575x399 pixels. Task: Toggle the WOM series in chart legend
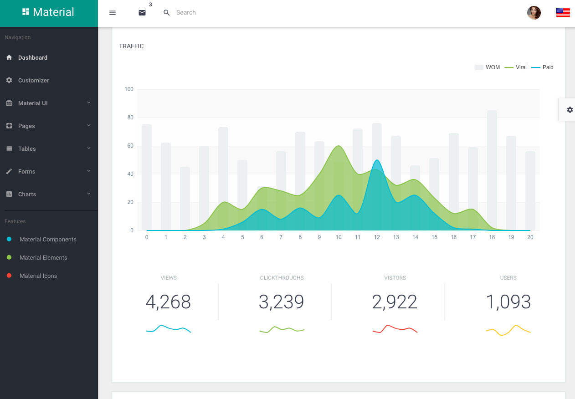tap(487, 67)
